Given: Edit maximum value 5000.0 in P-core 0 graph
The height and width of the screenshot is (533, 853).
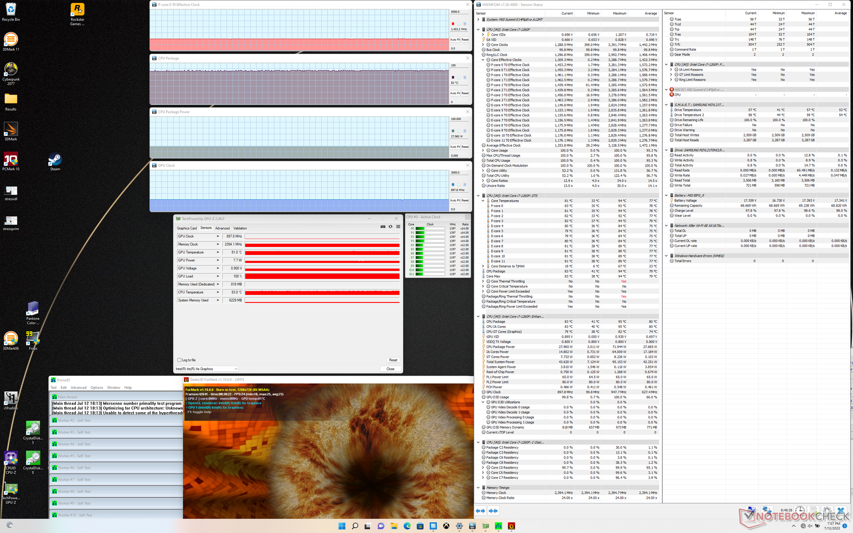Looking at the screenshot, I should click(460, 12).
